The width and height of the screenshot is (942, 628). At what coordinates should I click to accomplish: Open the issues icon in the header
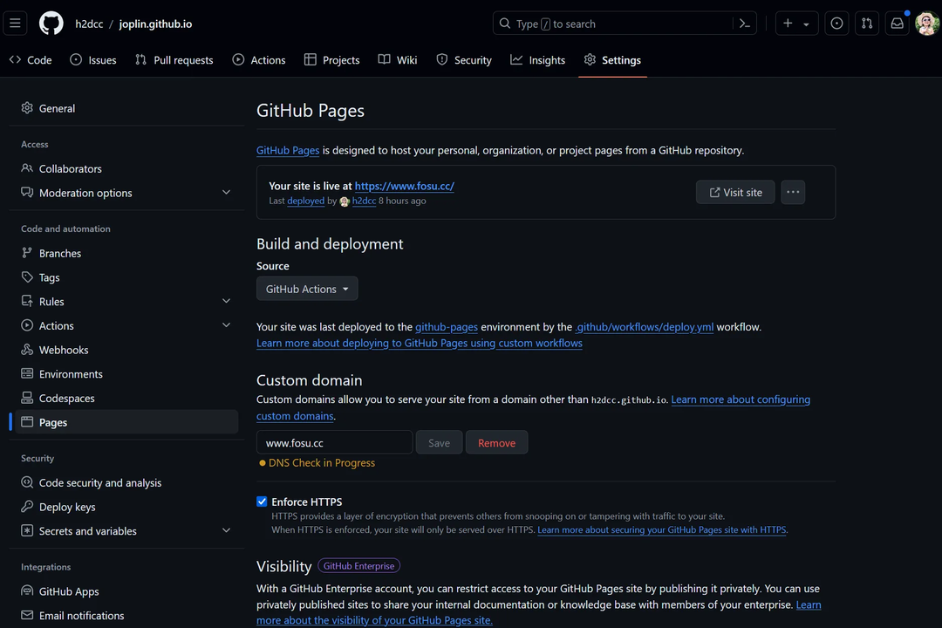(837, 24)
